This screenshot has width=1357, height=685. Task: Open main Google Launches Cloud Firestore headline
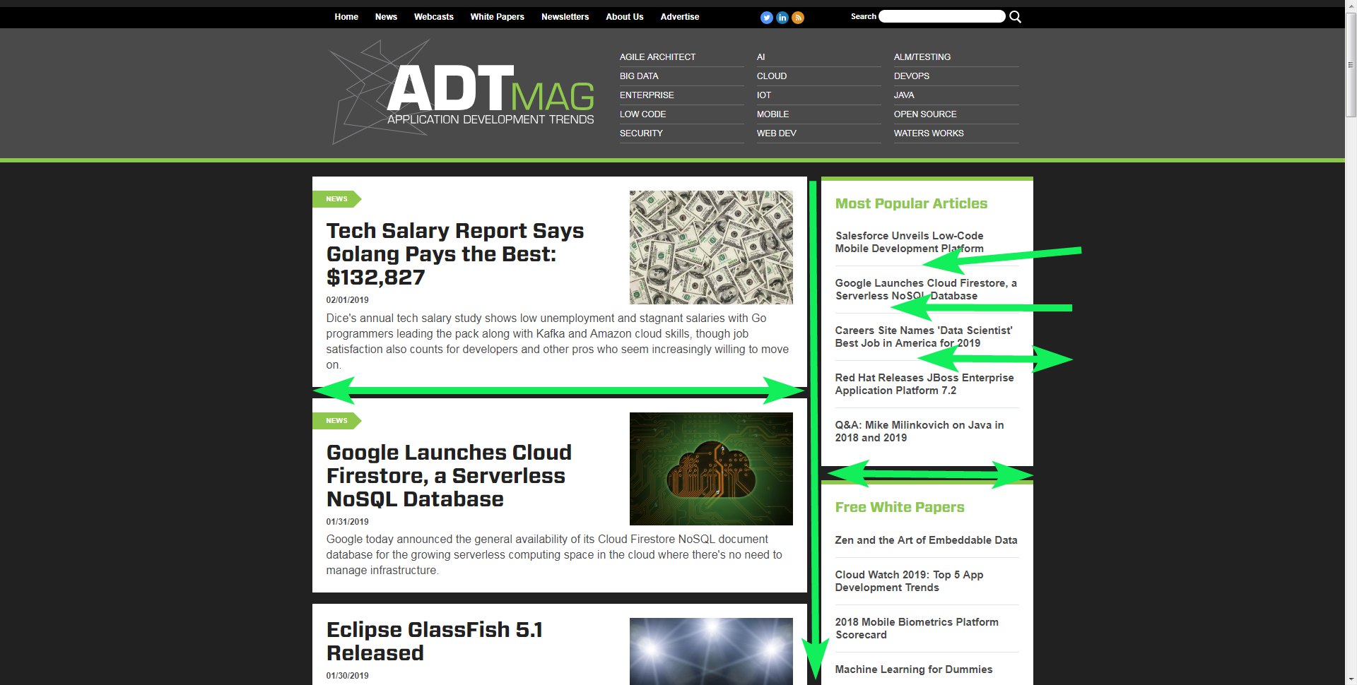point(449,476)
